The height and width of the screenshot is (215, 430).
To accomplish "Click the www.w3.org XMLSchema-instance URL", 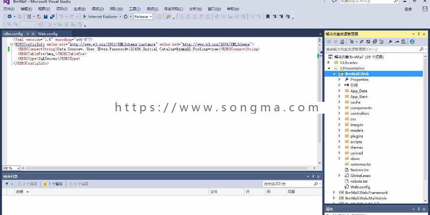I will click(x=113, y=44).
